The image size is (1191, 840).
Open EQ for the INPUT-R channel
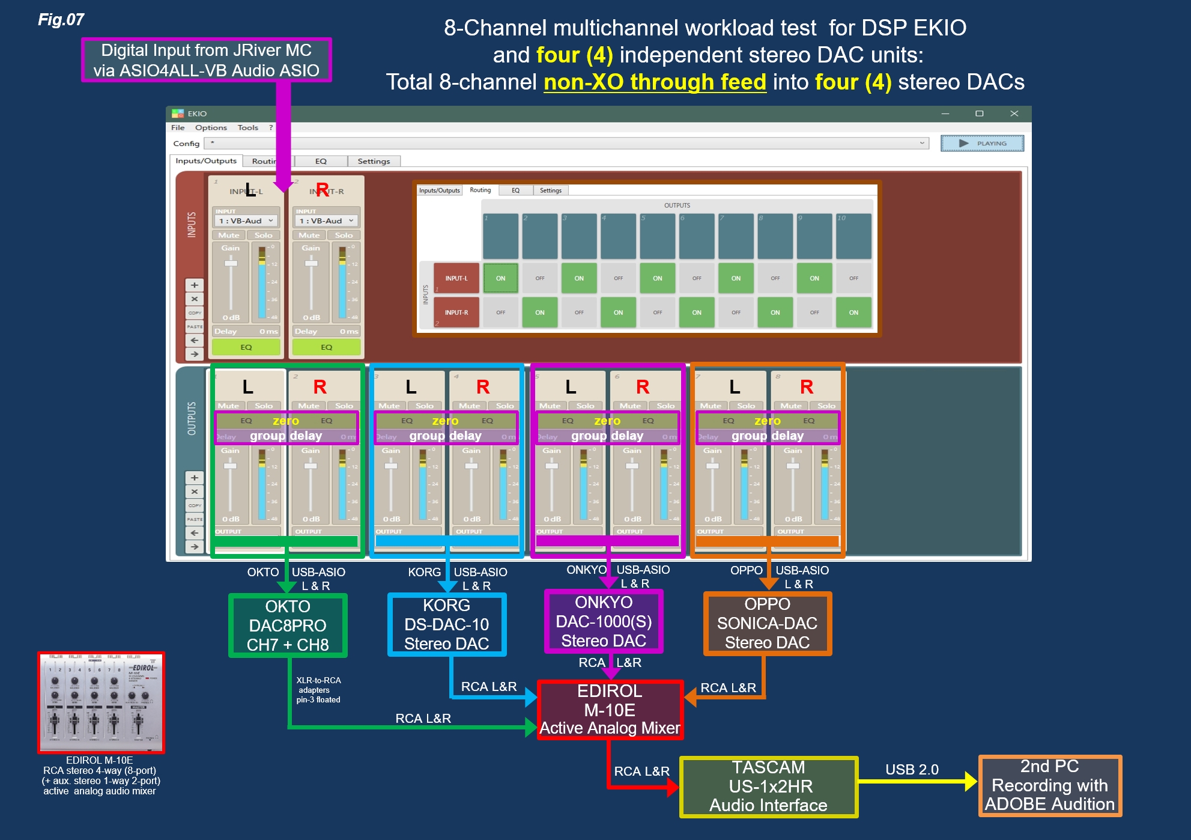coord(327,347)
